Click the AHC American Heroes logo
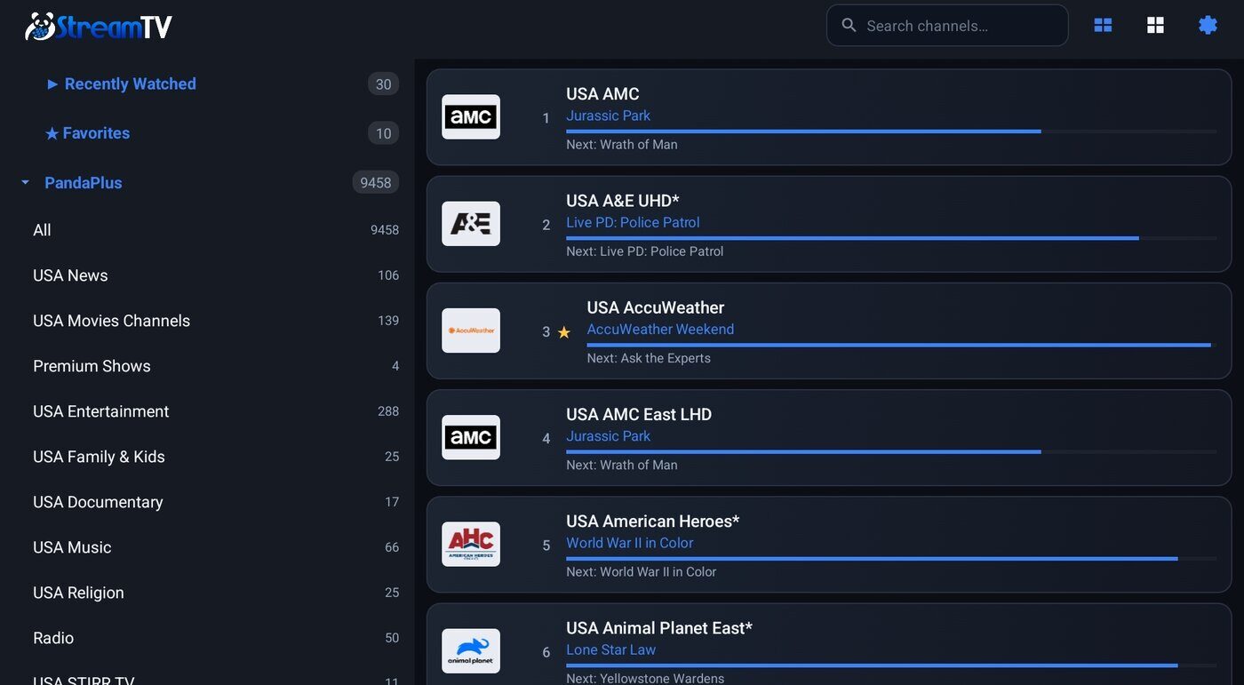1244x685 pixels. 471,544
